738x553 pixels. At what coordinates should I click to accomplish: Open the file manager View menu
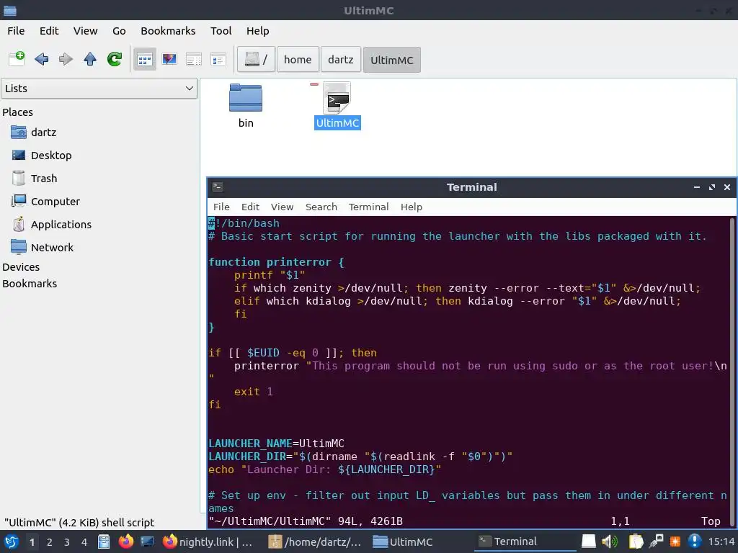tap(85, 31)
